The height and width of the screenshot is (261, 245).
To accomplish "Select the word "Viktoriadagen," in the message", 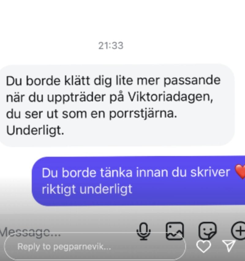I will (171, 97).
